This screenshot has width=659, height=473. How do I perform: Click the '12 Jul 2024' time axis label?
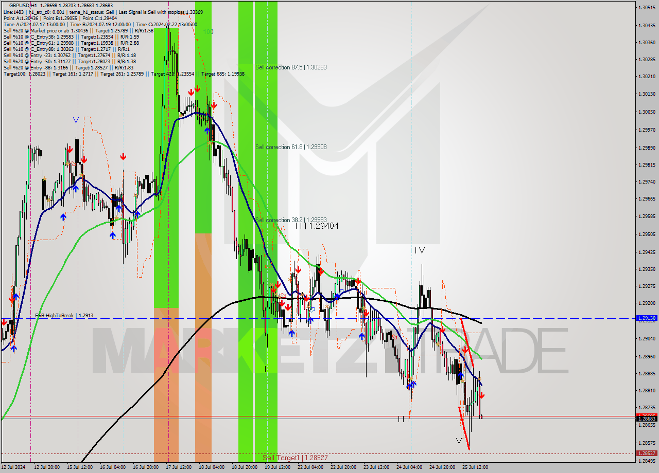[x=13, y=467]
